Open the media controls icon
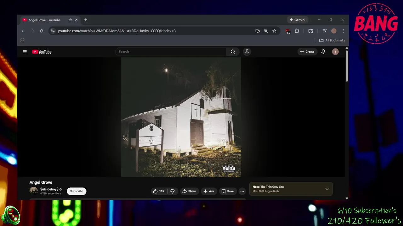This screenshot has height=226, width=403. (325, 31)
